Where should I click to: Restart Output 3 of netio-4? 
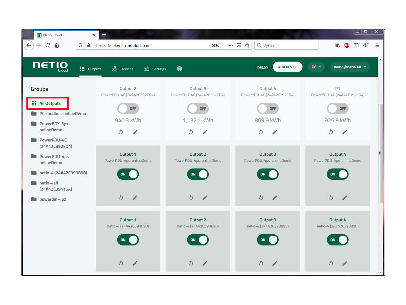(261, 263)
